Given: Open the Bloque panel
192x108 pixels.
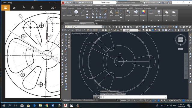Looking at the screenshot, I should click(136, 13).
